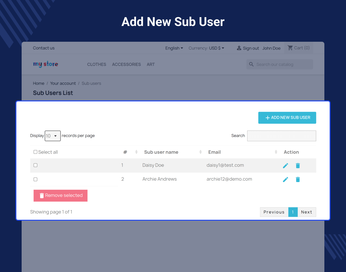Open the Contact us link

point(44,48)
